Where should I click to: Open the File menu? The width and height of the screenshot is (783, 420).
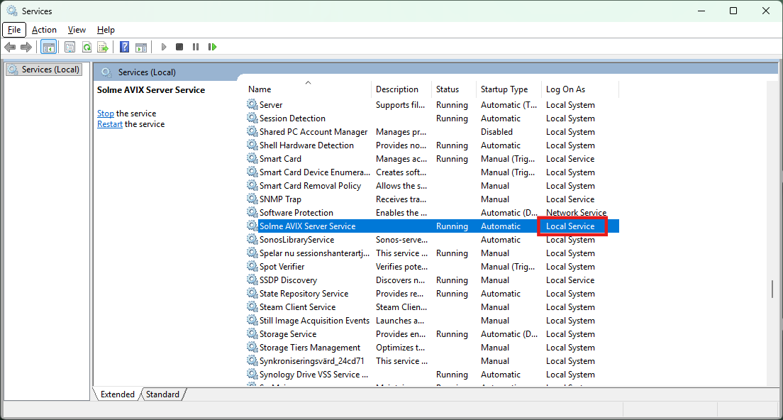click(14, 30)
